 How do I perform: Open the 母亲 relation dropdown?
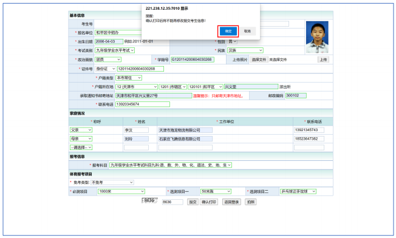[x=81, y=138]
